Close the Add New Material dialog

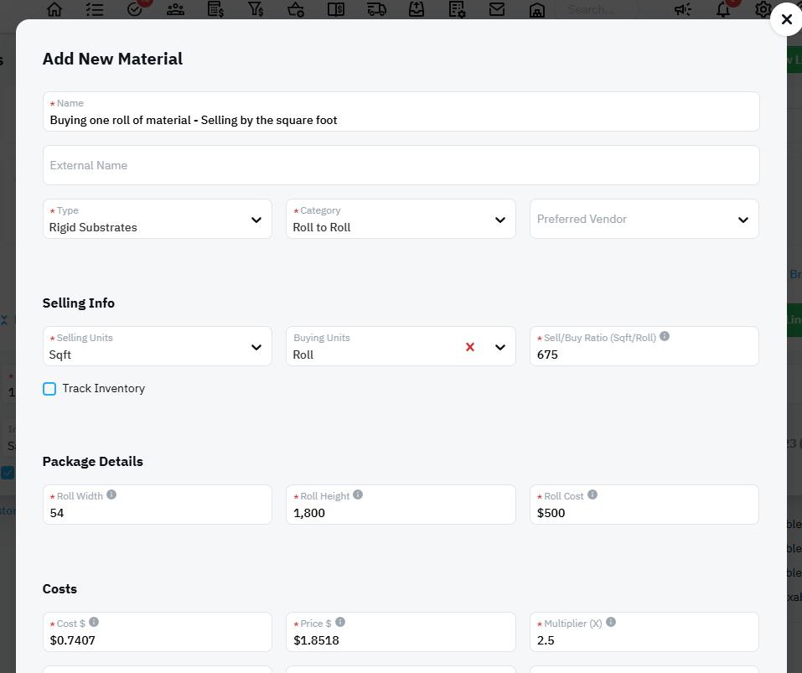tap(785, 20)
